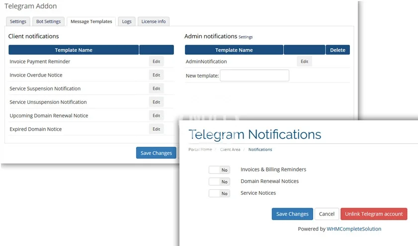Turn on Service Notices switch

point(219,193)
